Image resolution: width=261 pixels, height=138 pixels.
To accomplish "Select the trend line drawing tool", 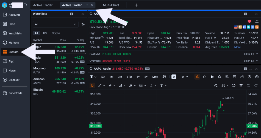I will coord(100,85).
